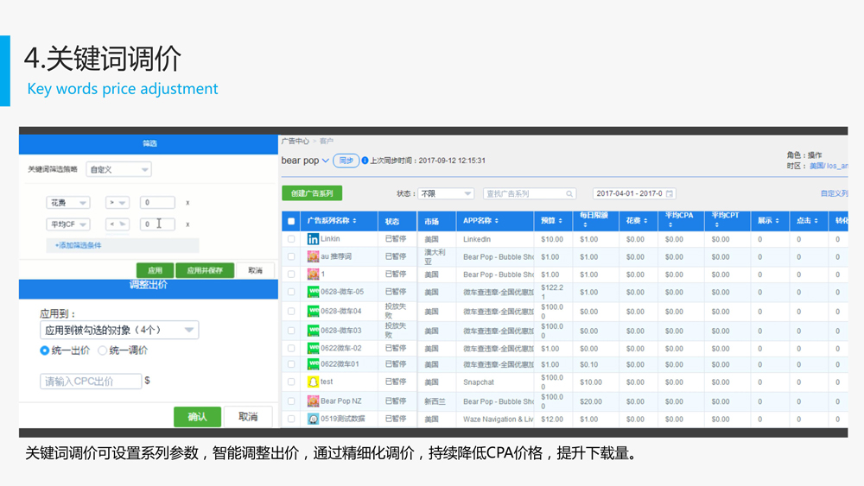Click the LinkedIn app icon in Linkin row
The width and height of the screenshot is (864, 486).
[313, 239]
